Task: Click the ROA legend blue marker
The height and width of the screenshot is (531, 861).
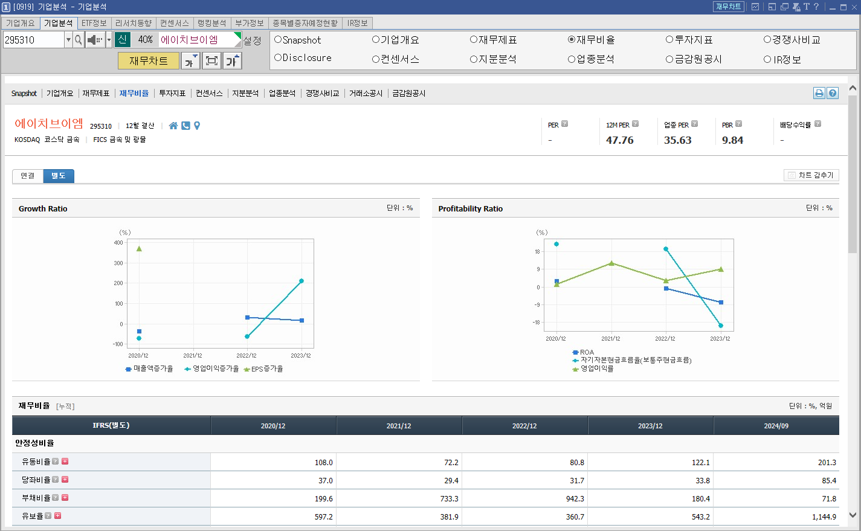Action: pos(576,352)
